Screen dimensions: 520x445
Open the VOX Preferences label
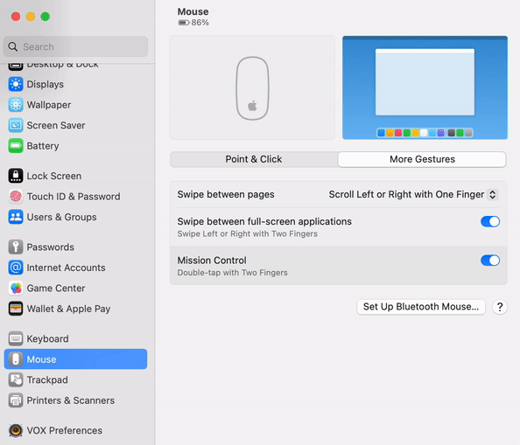tap(64, 430)
